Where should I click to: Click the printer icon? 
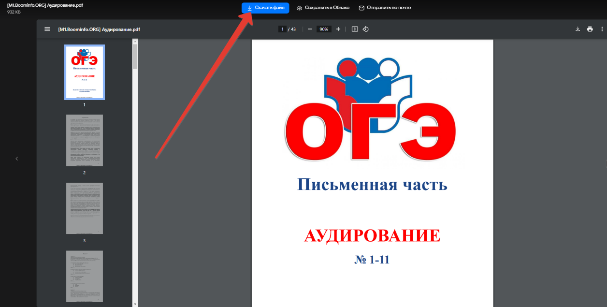tap(590, 29)
